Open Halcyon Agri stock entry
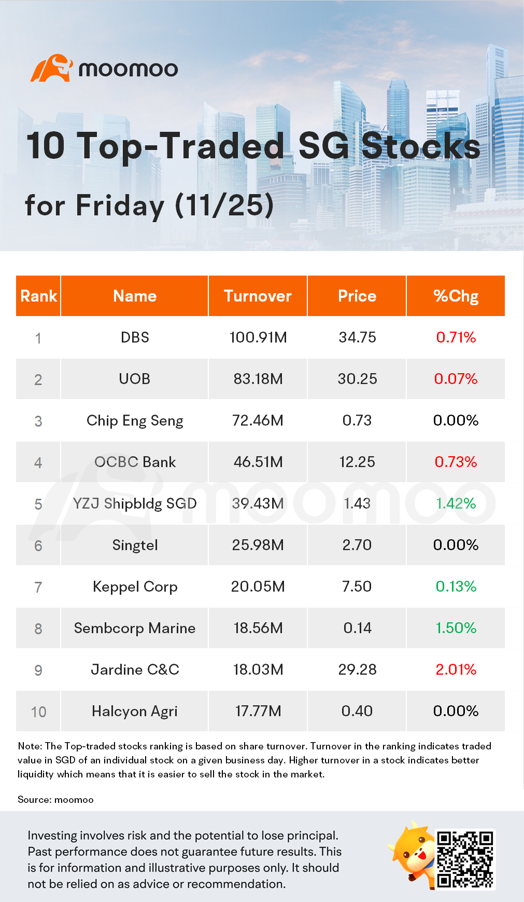The width and height of the screenshot is (524, 902). (135, 711)
